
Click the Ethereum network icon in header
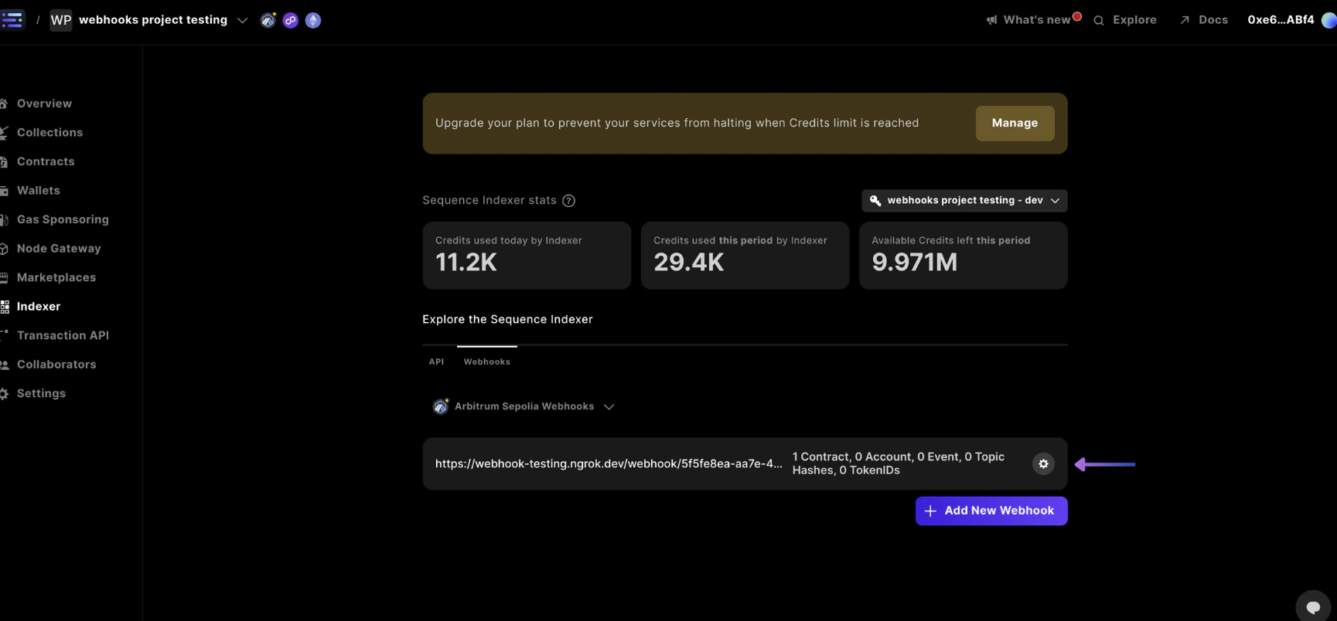click(313, 20)
